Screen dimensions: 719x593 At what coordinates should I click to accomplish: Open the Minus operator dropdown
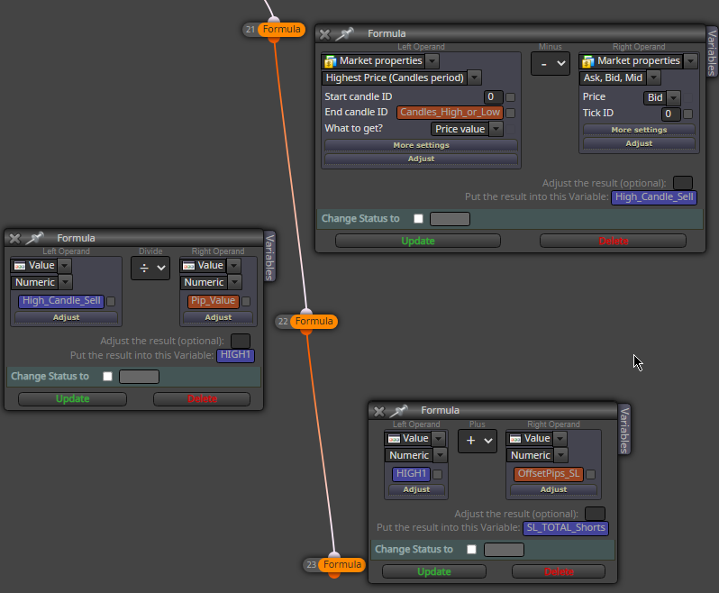[x=551, y=64]
